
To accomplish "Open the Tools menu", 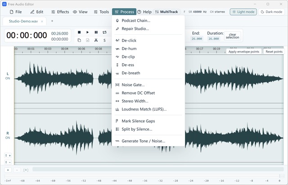I will (x=101, y=12).
